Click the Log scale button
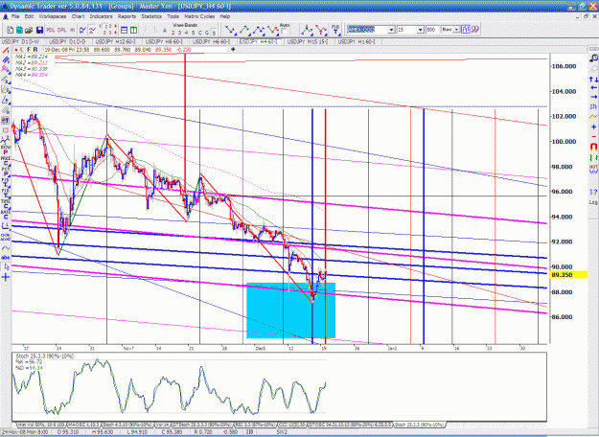Screen dimensions: 599x437 [x=593, y=202]
